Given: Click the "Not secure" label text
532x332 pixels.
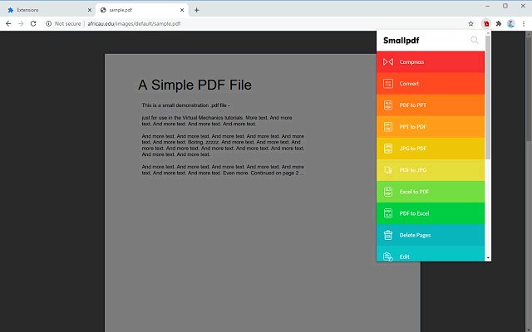Looking at the screenshot, I should (68, 24).
